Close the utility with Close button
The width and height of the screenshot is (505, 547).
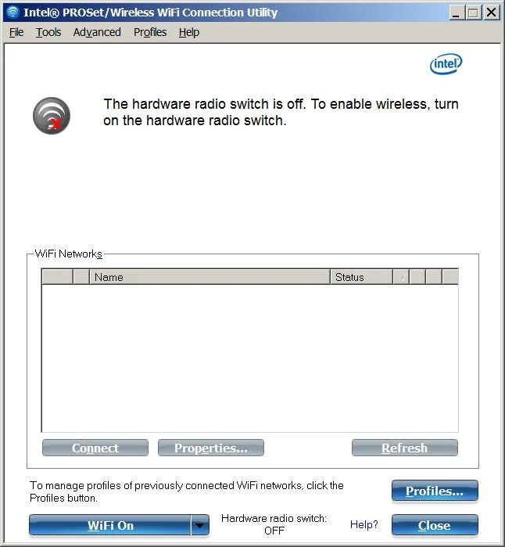click(435, 525)
